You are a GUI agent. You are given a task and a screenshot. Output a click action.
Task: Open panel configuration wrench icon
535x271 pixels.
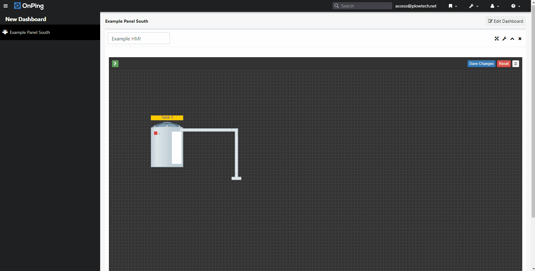point(504,39)
